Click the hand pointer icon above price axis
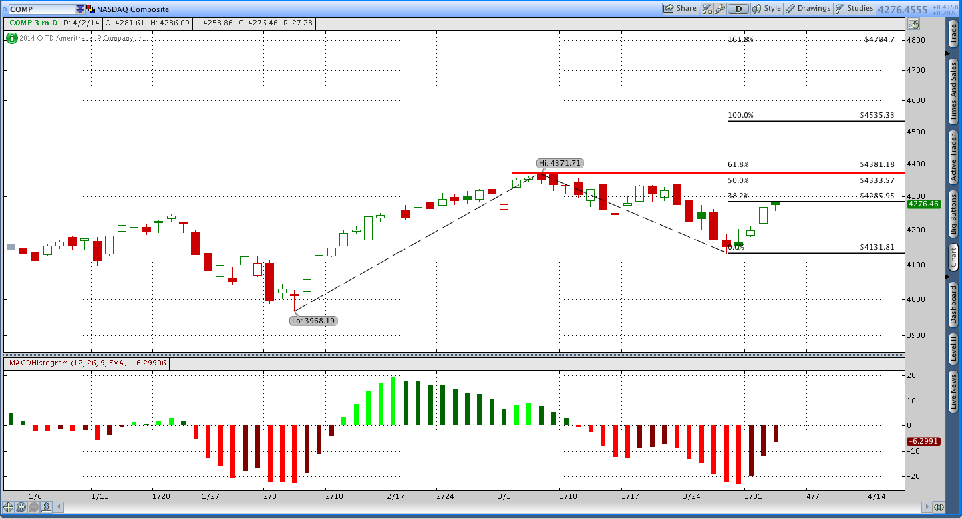This screenshot has height=519, width=962. 913,23
